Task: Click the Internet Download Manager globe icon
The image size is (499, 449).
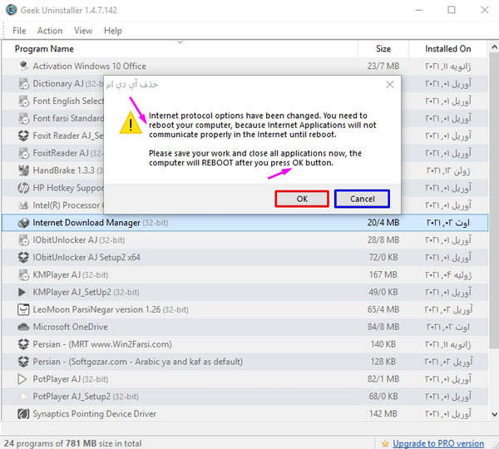Action: [23, 223]
